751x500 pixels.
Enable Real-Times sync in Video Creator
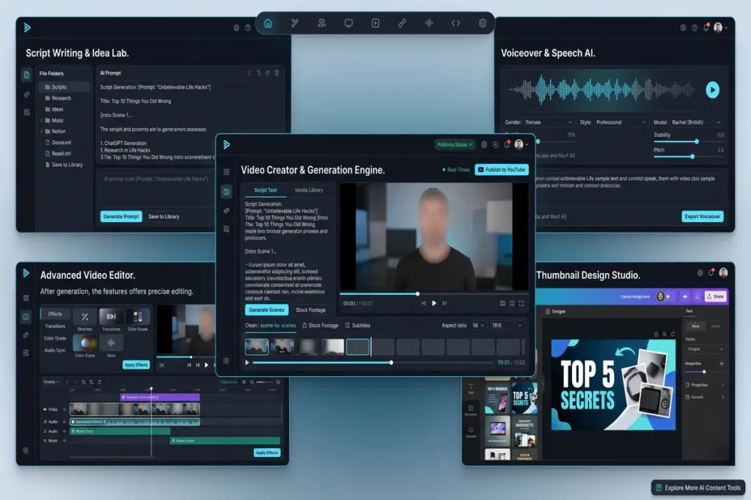click(x=455, y=170)
